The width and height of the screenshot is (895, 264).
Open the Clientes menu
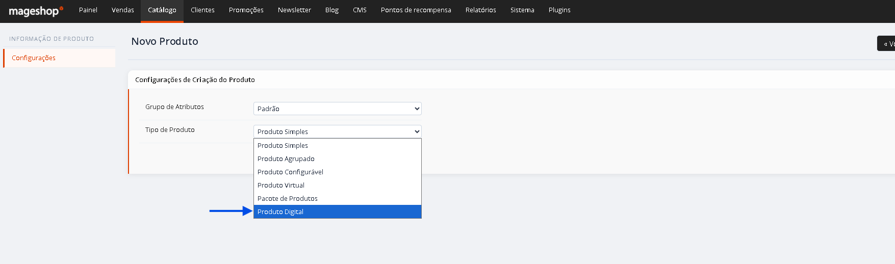[202, 10]
